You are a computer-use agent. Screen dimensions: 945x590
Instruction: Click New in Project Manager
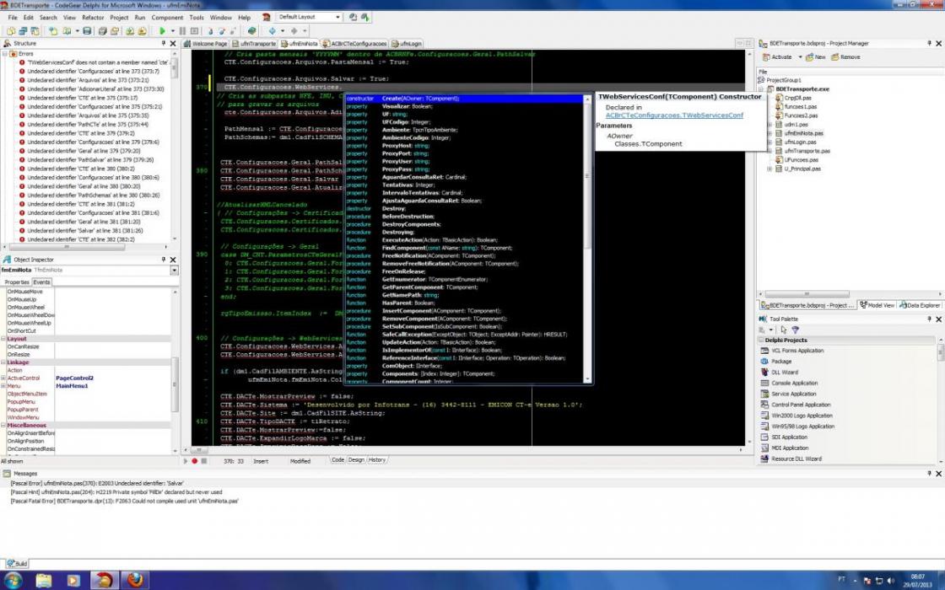pyautogui.click(x=815, y=57)
